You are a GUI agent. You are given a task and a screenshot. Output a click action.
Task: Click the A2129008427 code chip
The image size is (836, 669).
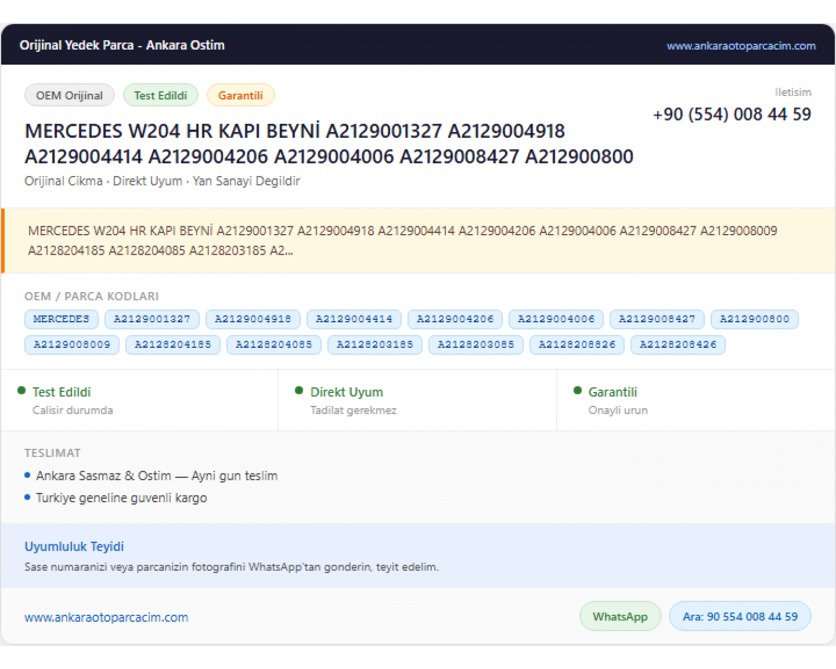[657, 319]
